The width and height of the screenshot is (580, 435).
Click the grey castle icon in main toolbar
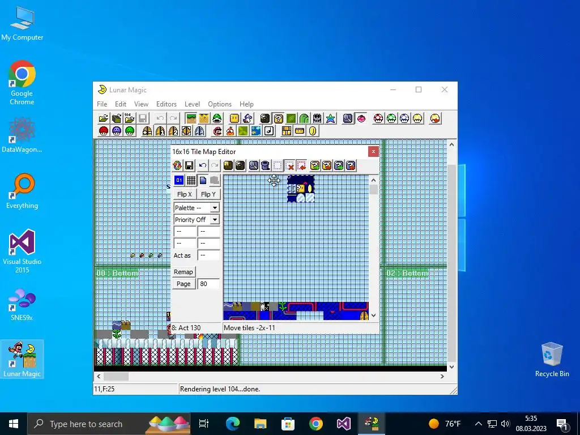[x=317, y=118]
